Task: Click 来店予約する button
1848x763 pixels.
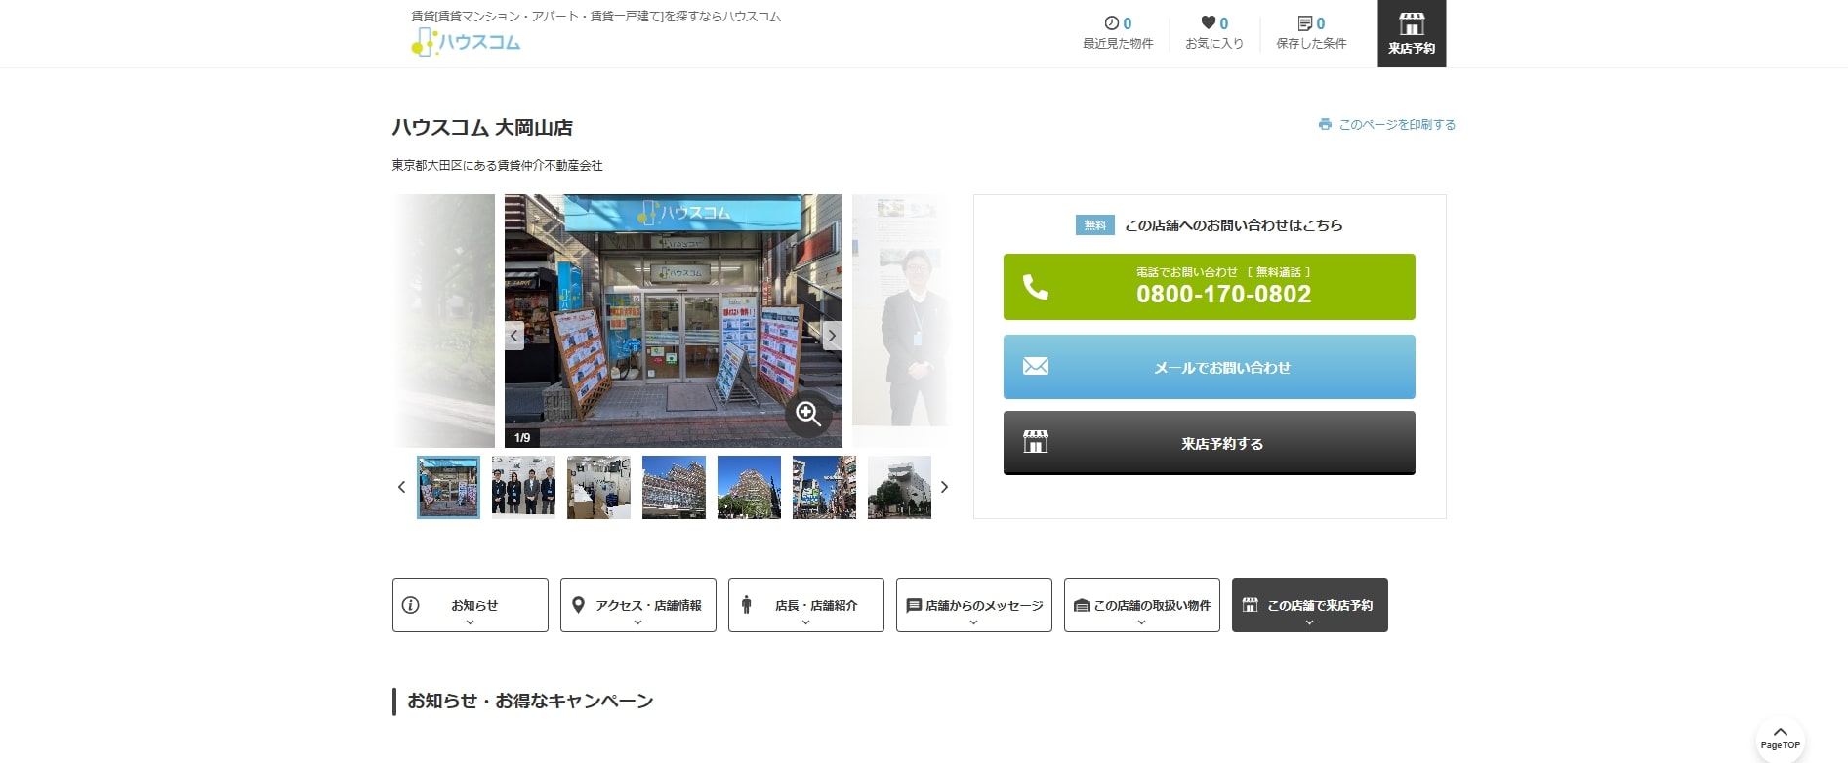Action: pos(1209,443)
